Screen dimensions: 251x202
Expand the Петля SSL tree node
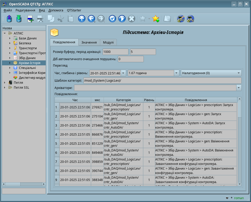(4, 88)
